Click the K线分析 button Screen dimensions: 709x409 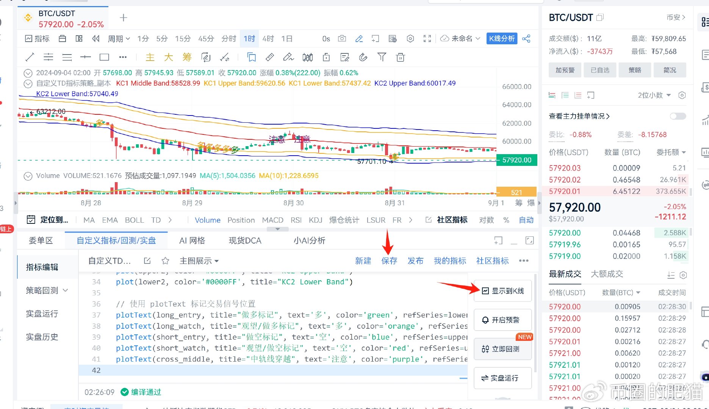pyautogui.click(x=502, y=39)
